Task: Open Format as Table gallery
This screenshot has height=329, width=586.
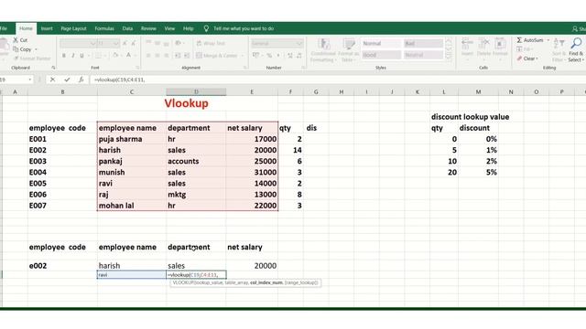Action: (x=350, y=50)
